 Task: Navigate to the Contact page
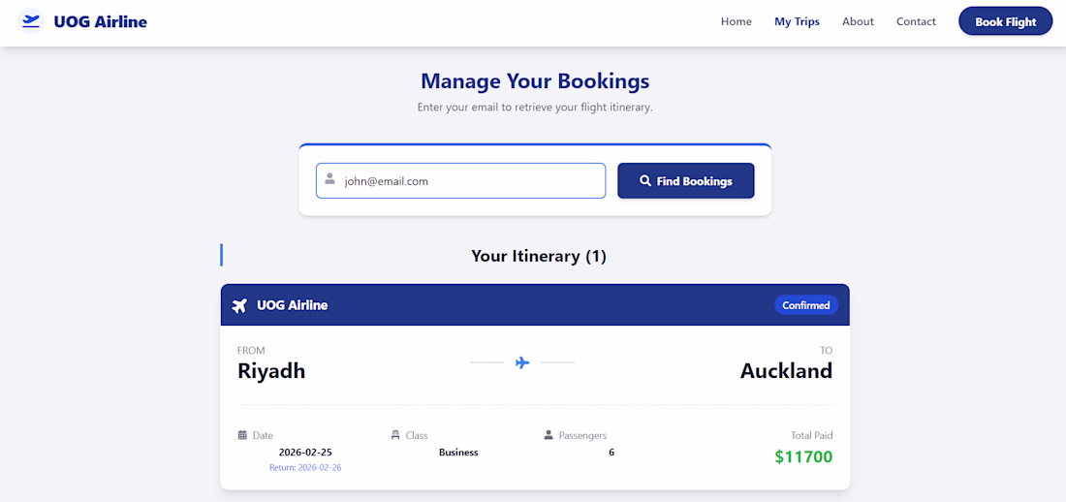[916, 21]
